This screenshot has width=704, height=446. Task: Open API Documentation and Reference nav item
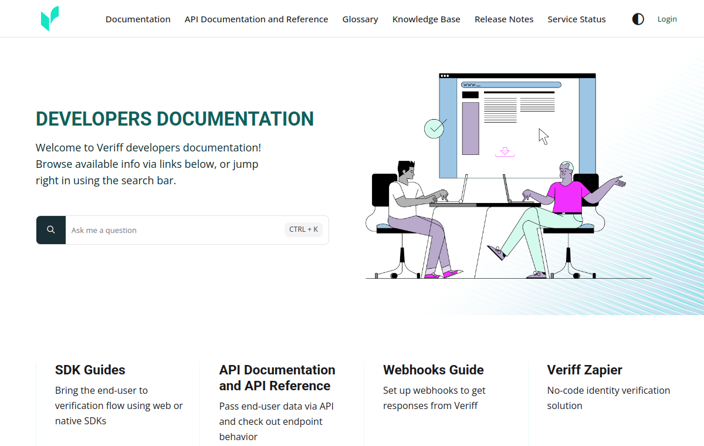256,19
